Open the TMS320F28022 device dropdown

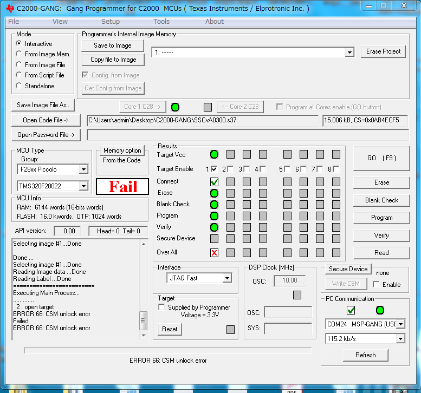coord(83,186)
